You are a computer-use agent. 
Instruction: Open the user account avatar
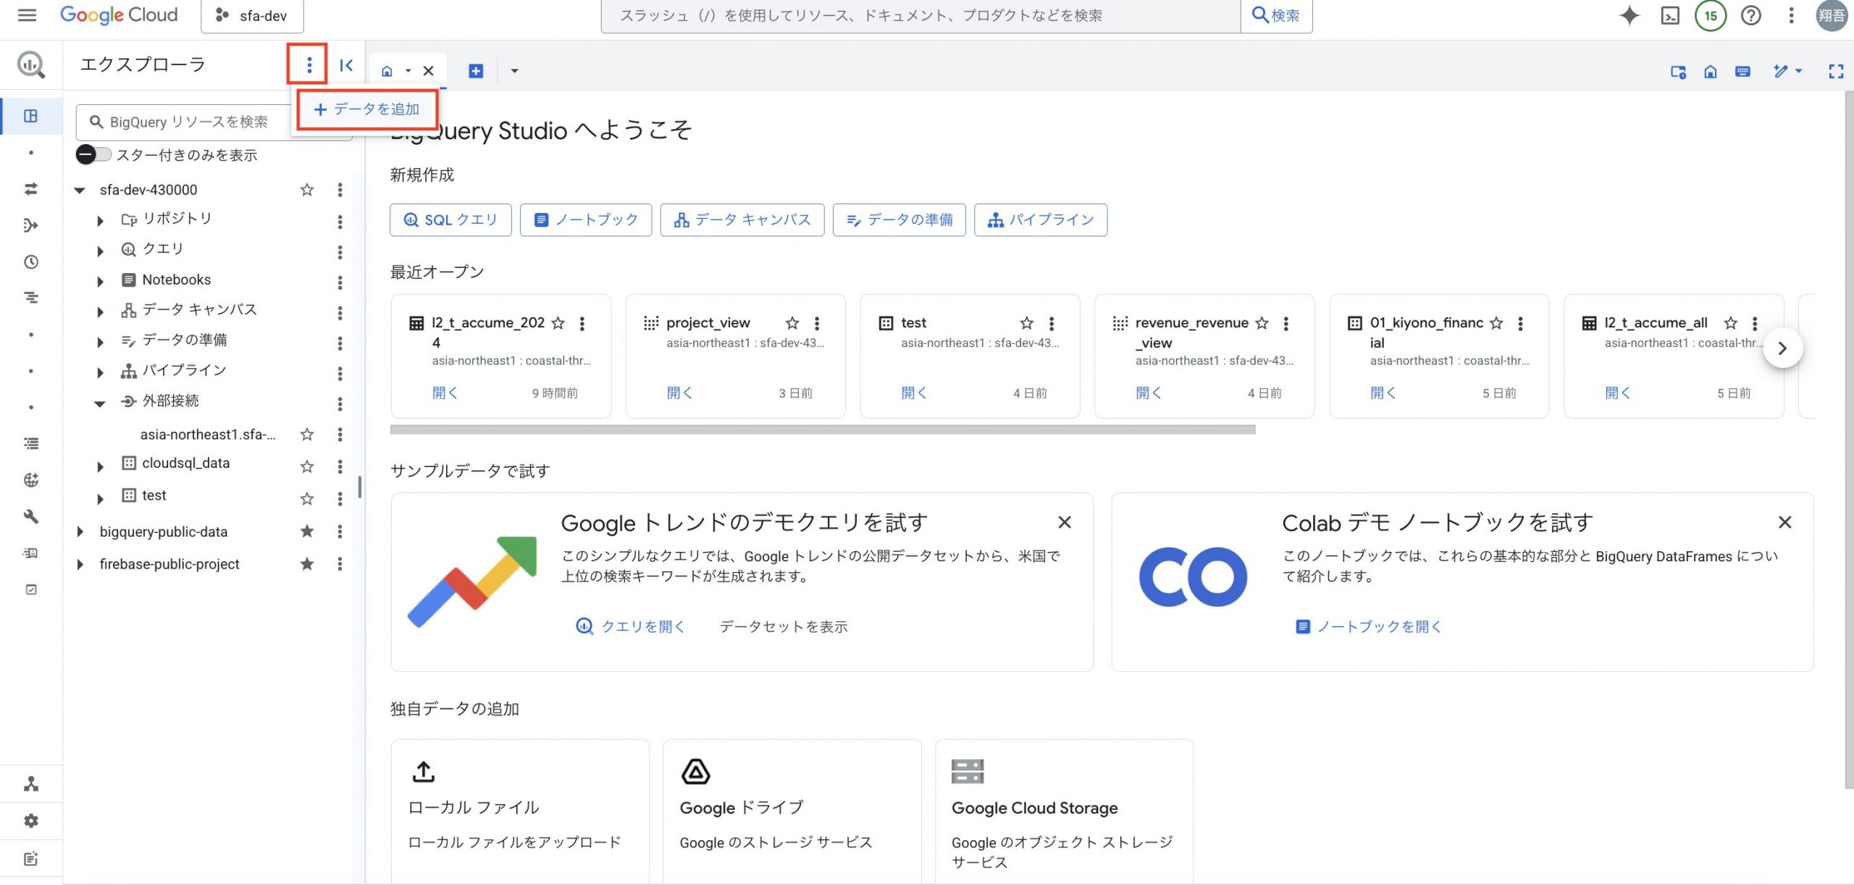click(x=1832, y=15)
